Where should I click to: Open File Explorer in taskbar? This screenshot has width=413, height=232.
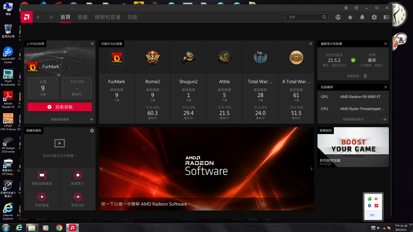pos(32,227)
